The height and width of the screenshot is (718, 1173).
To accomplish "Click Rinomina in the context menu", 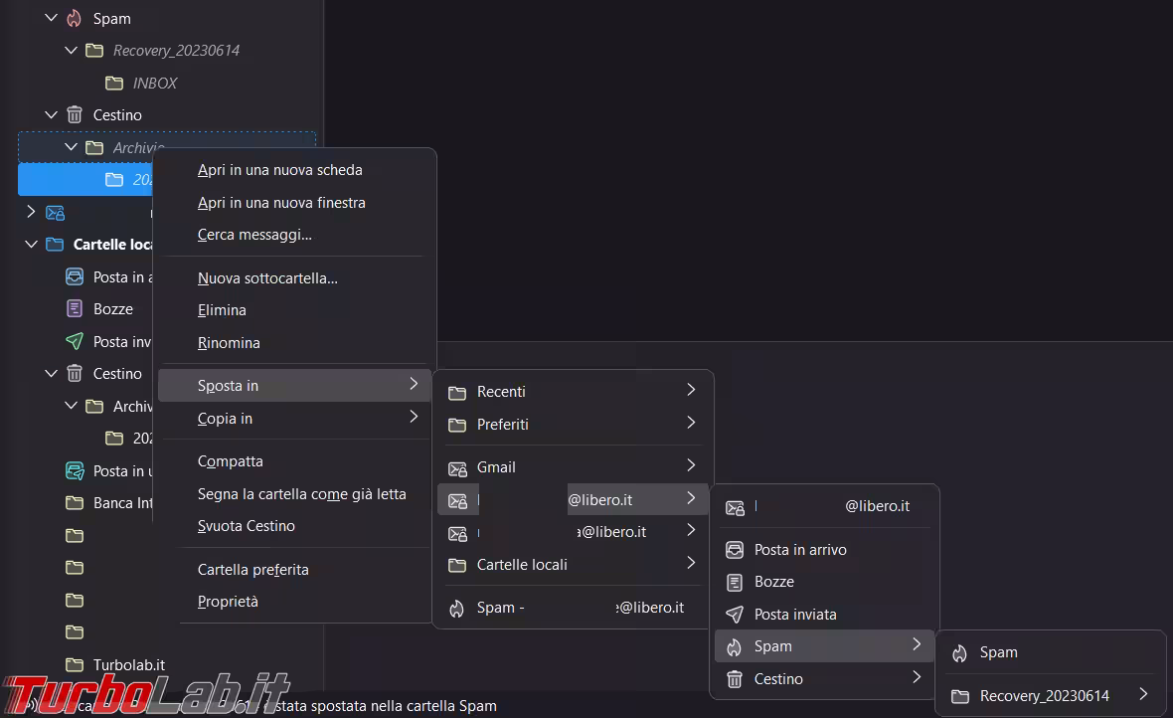I will coord(229,343).
